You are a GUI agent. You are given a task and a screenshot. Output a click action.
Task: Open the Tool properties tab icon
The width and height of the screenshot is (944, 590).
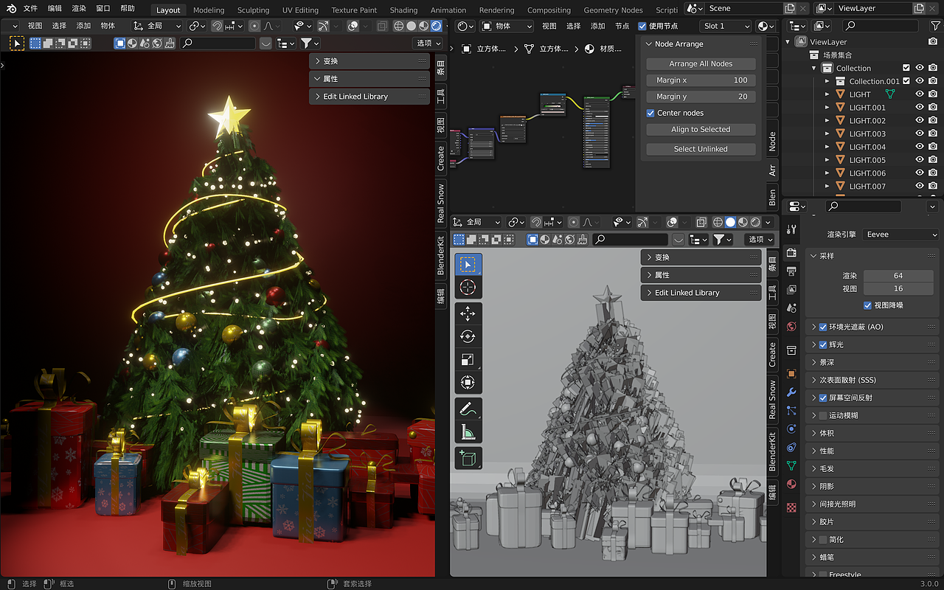click(x=791, y=229)
